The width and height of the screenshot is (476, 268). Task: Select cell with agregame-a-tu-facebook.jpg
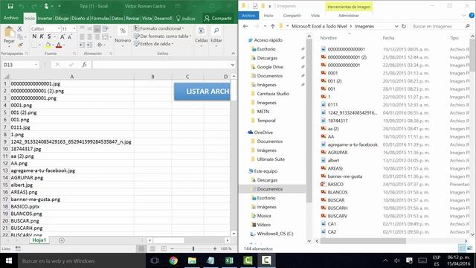(x=72, y=170)
